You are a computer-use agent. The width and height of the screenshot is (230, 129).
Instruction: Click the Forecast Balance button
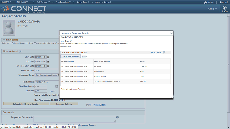64,104
